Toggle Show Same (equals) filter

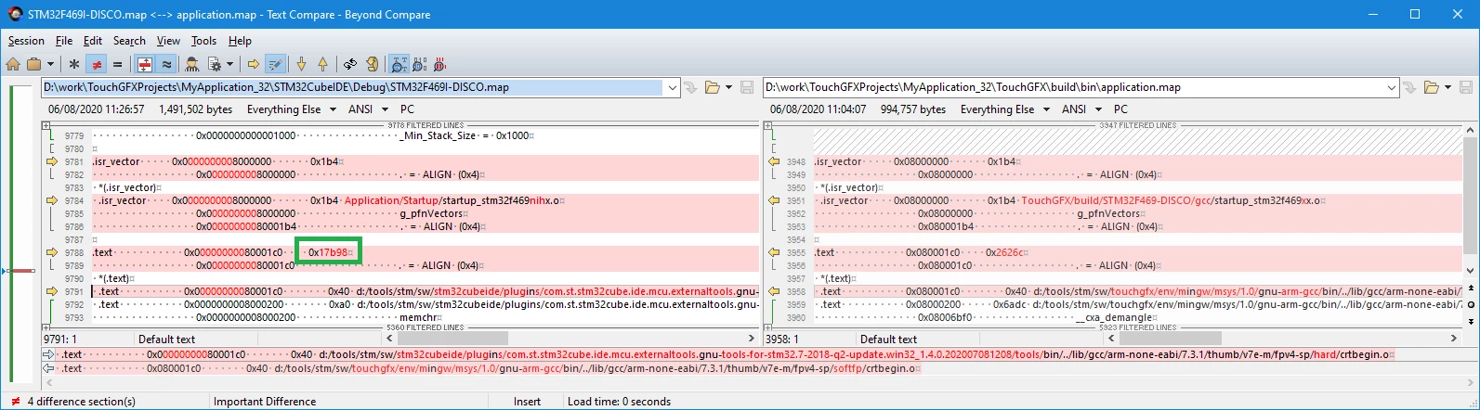(117, 64)
